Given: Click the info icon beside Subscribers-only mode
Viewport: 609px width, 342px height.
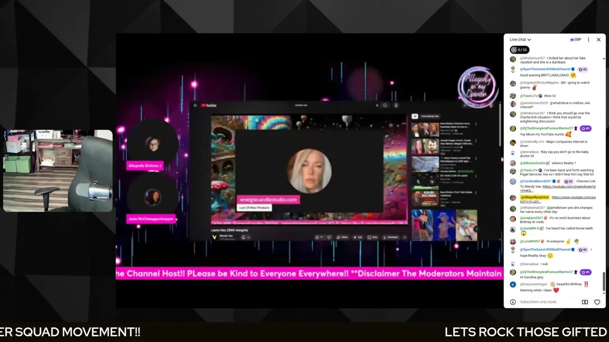Looking at the screenshot, I should coord(513,302).
